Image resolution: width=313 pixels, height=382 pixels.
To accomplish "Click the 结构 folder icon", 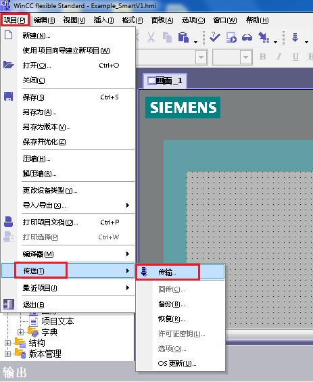I will [x=20, y=343].
